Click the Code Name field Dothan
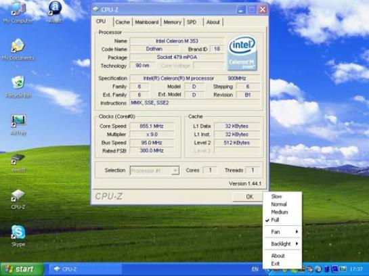The height and width of the screenshot is (276, 369). click(154, 49)
